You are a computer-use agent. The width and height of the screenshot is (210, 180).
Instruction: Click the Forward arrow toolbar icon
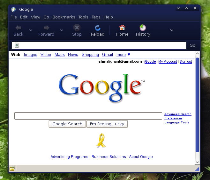[46, 28]
